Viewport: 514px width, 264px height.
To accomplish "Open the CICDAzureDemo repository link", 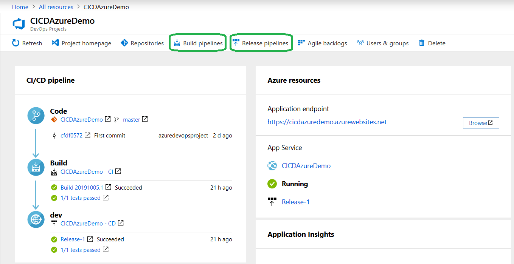I will coord(82,119).
